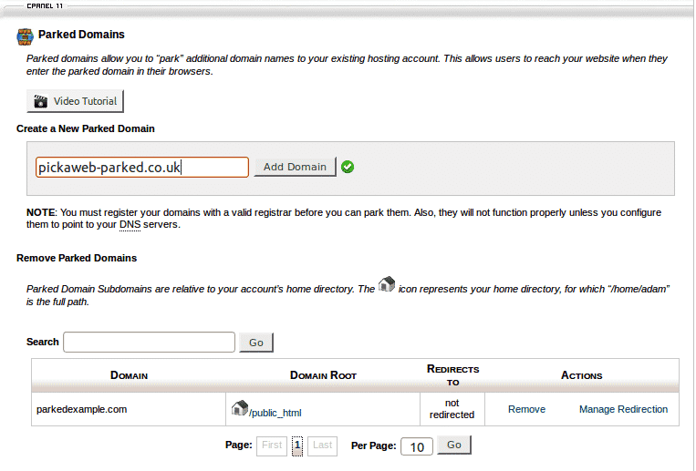The height and width of the screenshot is (471, 696).
Task: Remove the parkedexample.com parked domain
Action: 526,409
